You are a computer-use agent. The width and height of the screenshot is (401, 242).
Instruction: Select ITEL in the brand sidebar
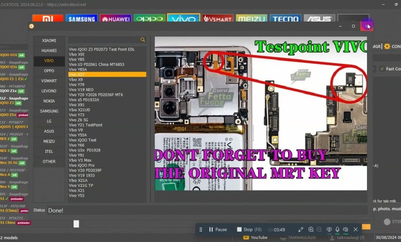coord(49,151)
